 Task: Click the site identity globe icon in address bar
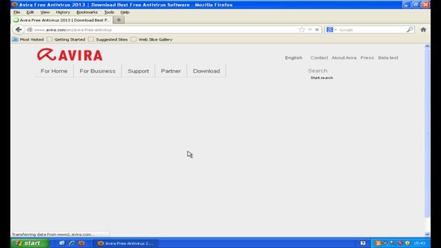pos(30,30)
